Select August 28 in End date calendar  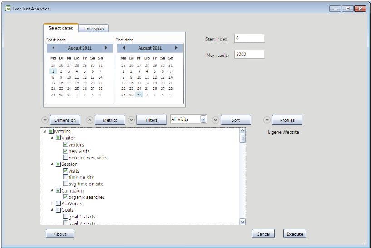(x=171, y=89)
